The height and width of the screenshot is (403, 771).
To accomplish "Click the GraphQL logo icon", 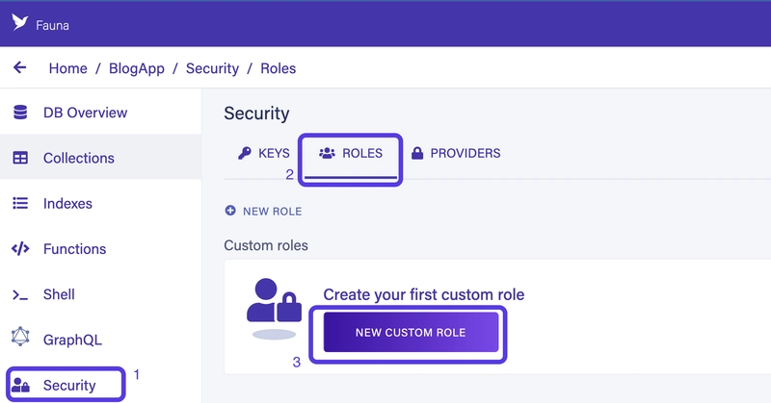I will click(20, 337).
